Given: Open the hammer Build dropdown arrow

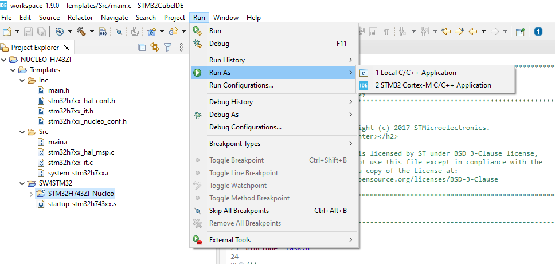Looking at the screenshot, I should coord(92,32).
